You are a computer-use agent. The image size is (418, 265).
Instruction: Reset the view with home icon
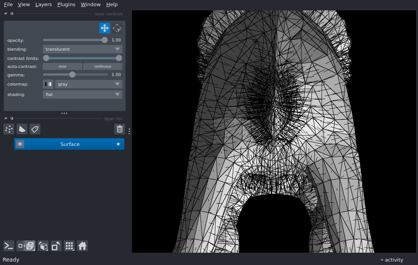click(x=82, y=246)
